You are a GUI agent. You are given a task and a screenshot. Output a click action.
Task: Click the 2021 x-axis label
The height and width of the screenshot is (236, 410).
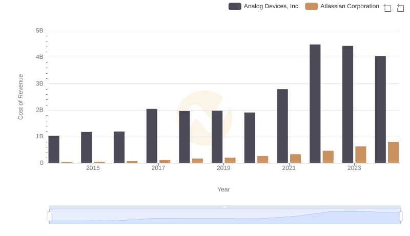tap(289, 168)
